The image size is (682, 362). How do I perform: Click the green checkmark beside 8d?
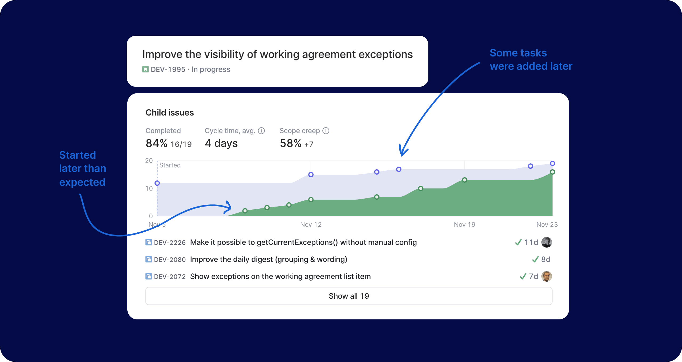pyautogui.click(x=535, y=259)
